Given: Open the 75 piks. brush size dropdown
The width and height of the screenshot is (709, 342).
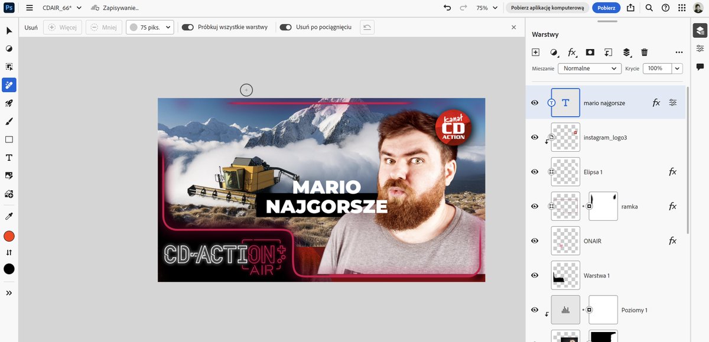Looking at the screenshot, I should pyautogui.click(x=149, y=27).
